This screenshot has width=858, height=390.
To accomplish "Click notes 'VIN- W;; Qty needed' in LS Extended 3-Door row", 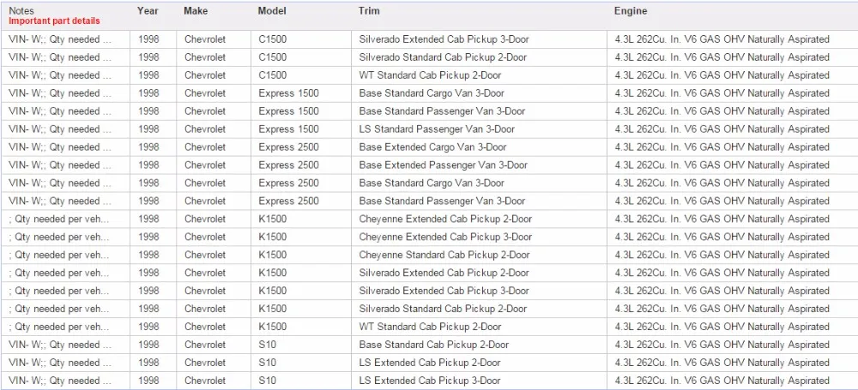I will pyautogui.click(x=60, y=381).
